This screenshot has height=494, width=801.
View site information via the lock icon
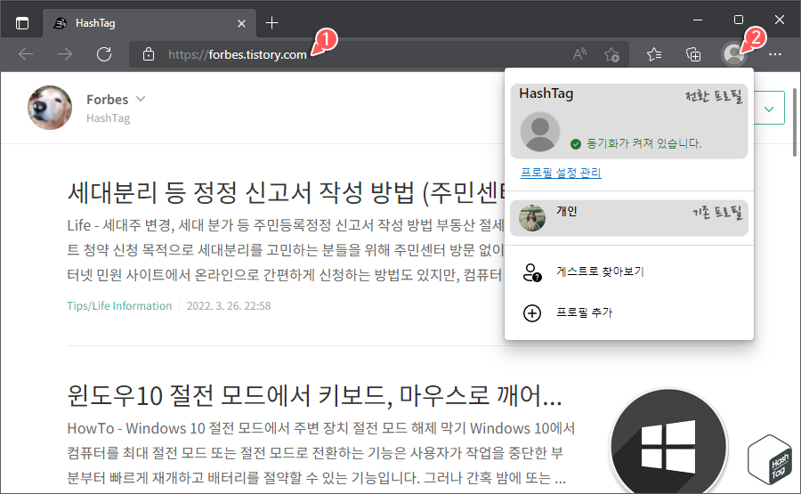click(x=148, y=54)
